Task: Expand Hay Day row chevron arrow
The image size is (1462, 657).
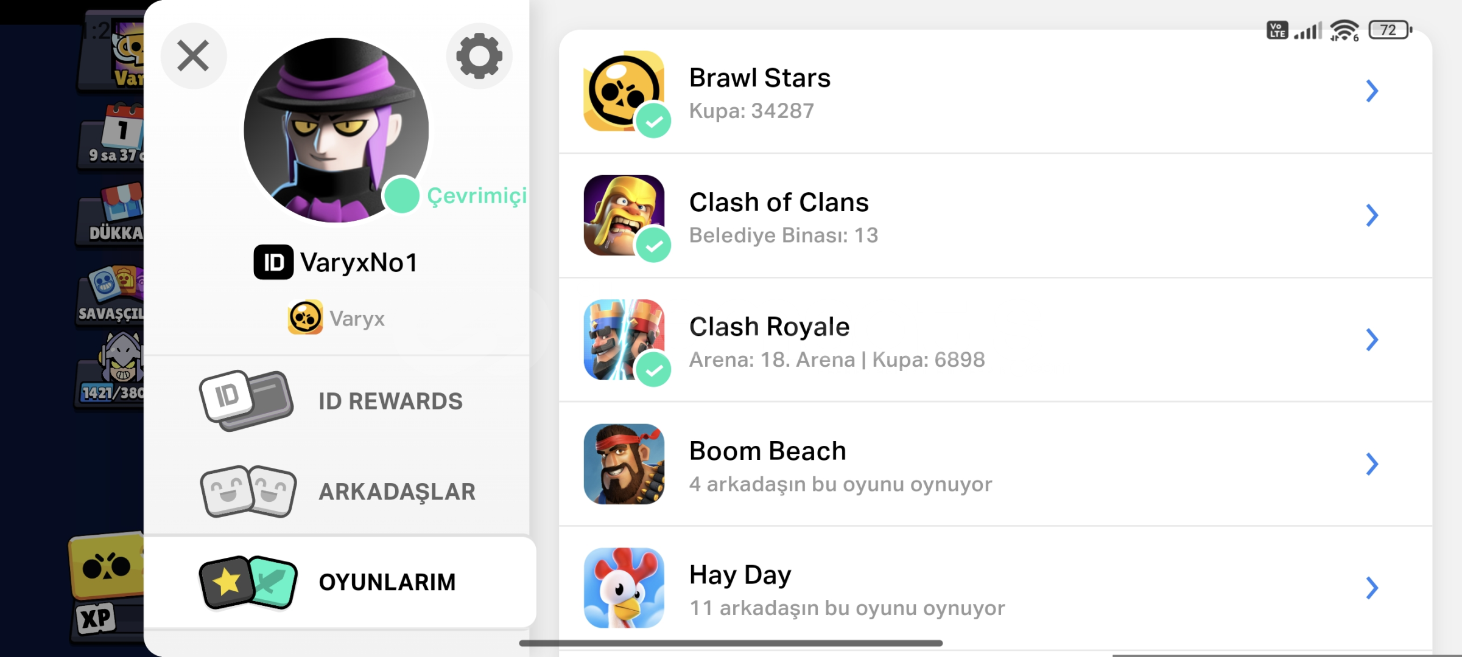Action: [x=1372, y=588]
